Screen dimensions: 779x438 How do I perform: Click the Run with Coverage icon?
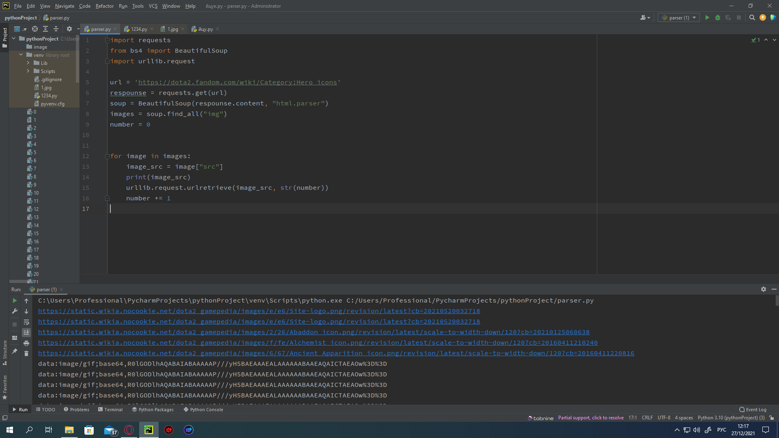(728, 18)
